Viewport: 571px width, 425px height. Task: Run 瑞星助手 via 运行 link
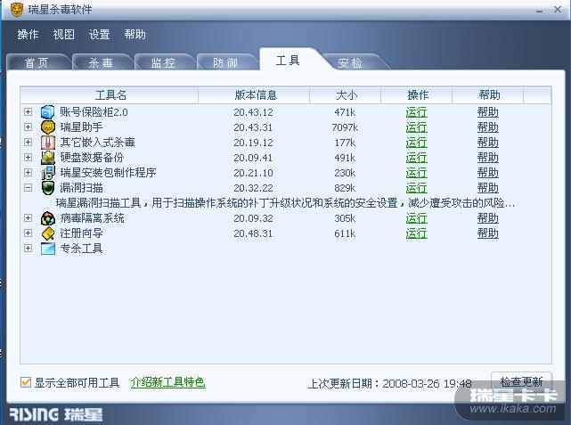coord(416,127)
